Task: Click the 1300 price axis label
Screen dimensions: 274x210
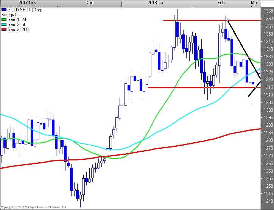Action: coord(268,110)
